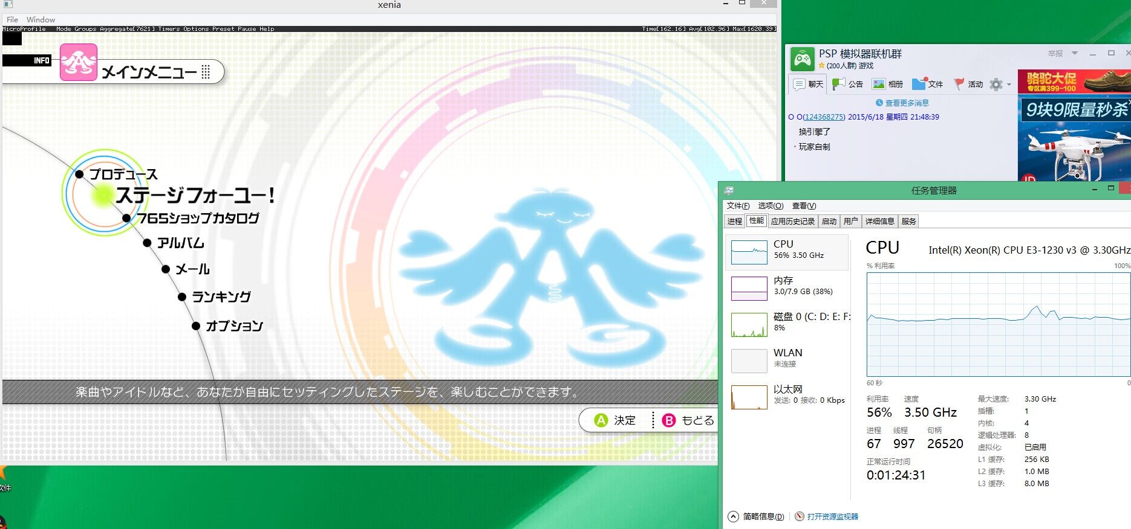Viewport: 1131px width, 529px height.
Task: Open the File menu in xenia
Action: pos(12,20)
